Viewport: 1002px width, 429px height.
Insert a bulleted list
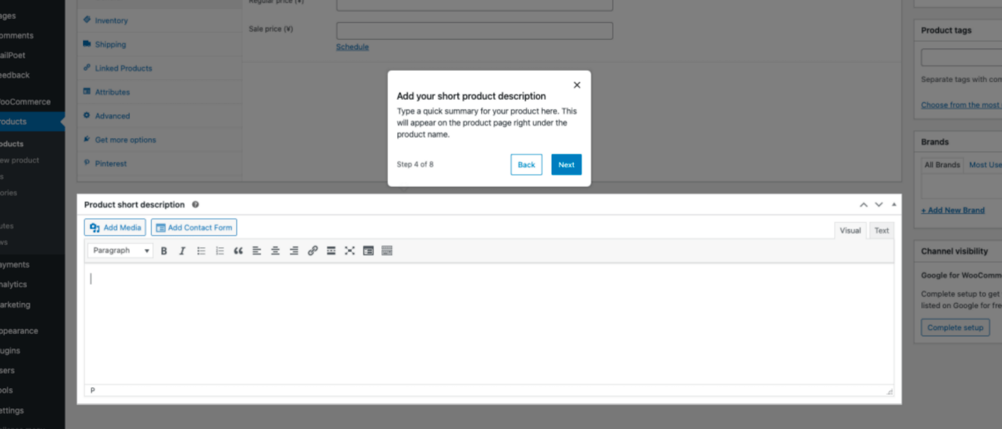[x=201, y=251]
